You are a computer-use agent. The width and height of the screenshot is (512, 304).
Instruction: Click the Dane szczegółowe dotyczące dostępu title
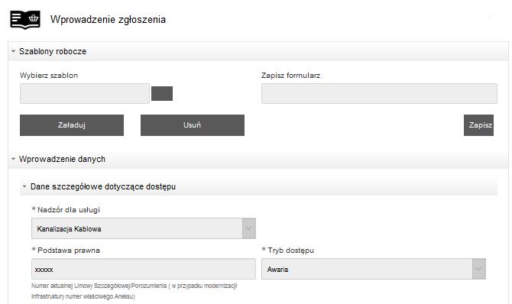(103, 186)
